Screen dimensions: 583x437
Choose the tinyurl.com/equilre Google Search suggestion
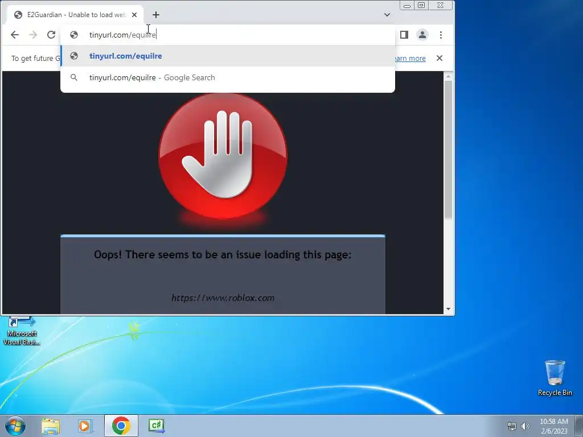pos(228,77)
